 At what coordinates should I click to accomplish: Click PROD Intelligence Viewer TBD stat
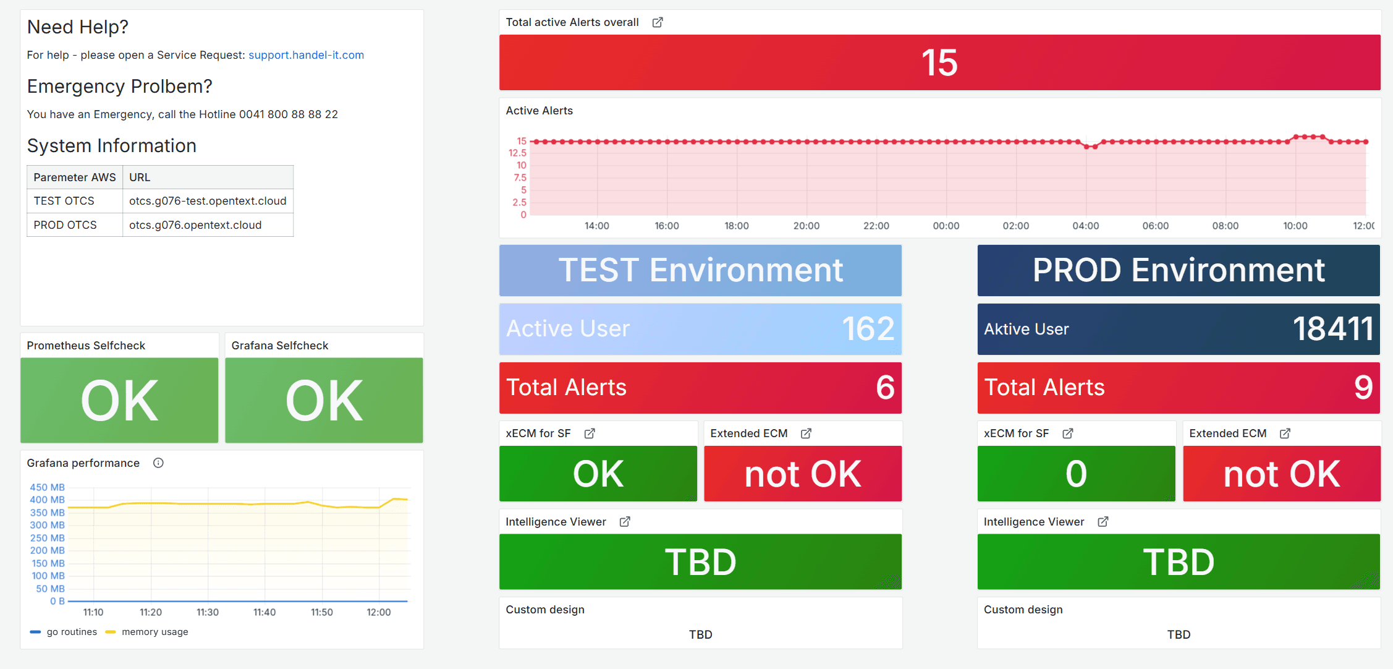[1179, 561]
